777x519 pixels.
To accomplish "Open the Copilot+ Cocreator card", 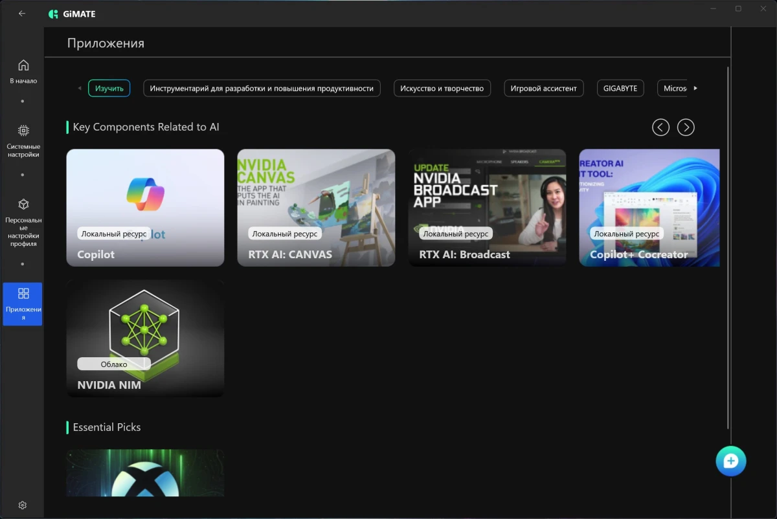I will 649,208.
